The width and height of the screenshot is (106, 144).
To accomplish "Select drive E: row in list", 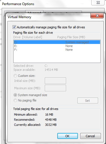I will [x=57, y=46].
